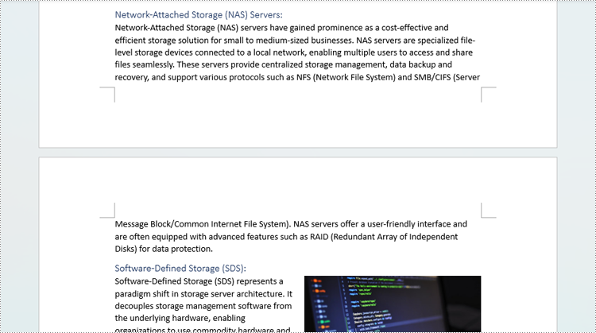Screen dimensions: 596x333
Task: Click the text "the underlying hardware, enabling"
Action: pos(180,318)
